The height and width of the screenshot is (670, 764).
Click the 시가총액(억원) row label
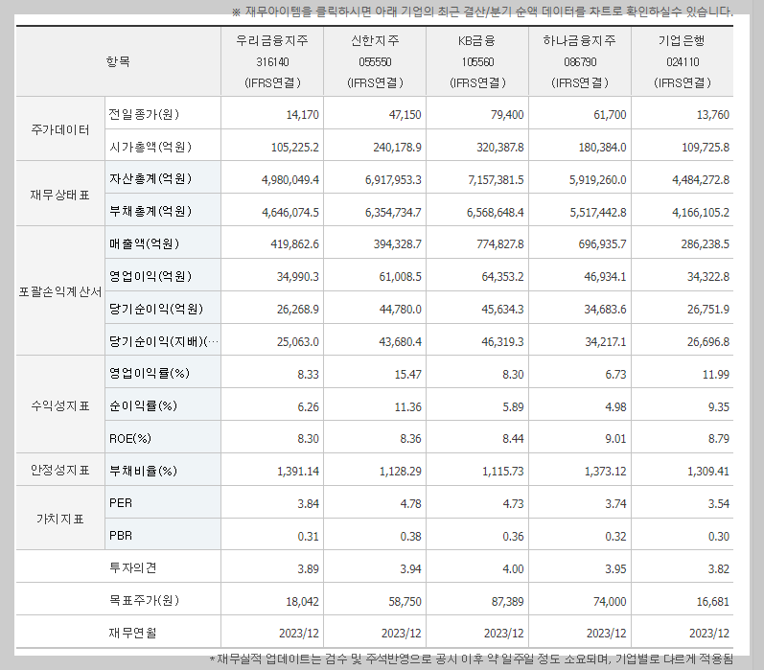(150, 147)
